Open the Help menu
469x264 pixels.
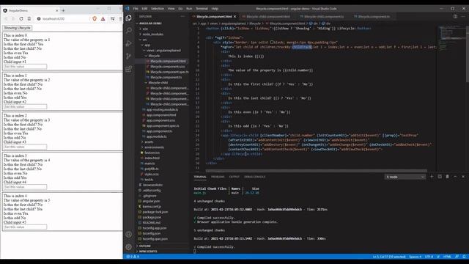coord(215,8)
